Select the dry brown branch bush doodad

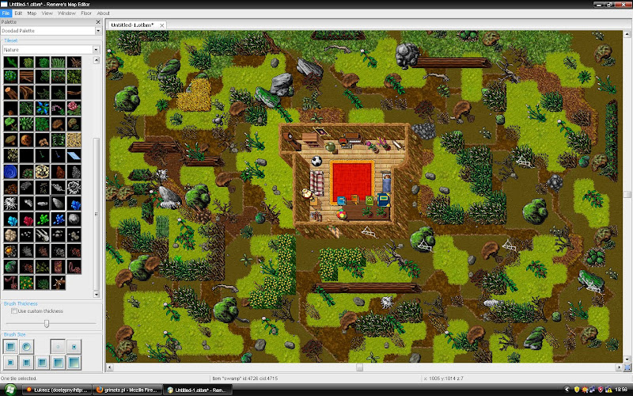tap(74, 62)
